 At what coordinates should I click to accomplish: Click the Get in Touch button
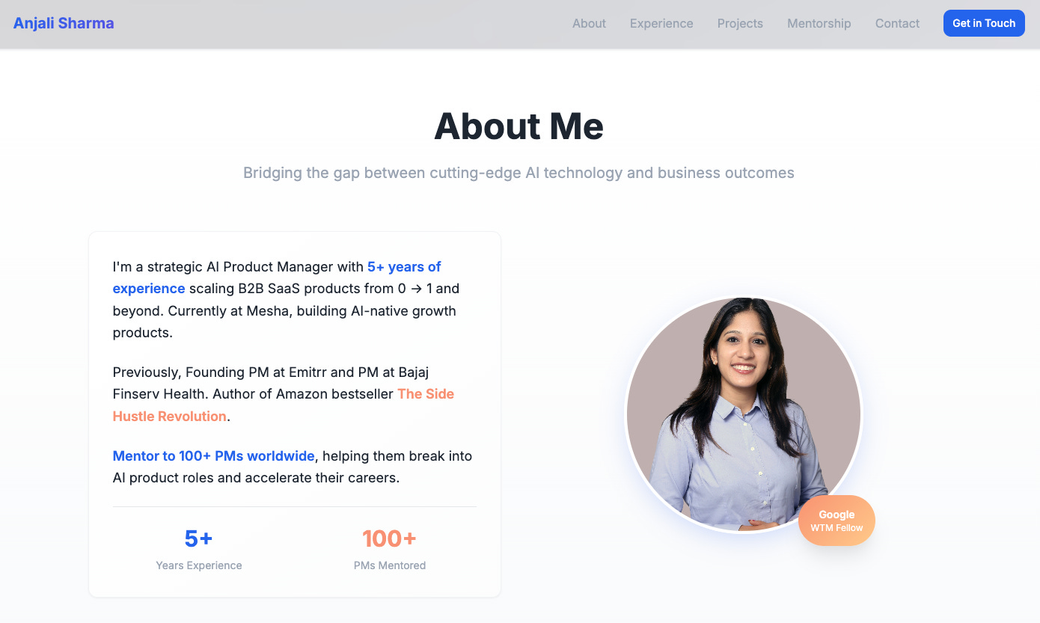(984, 23)
